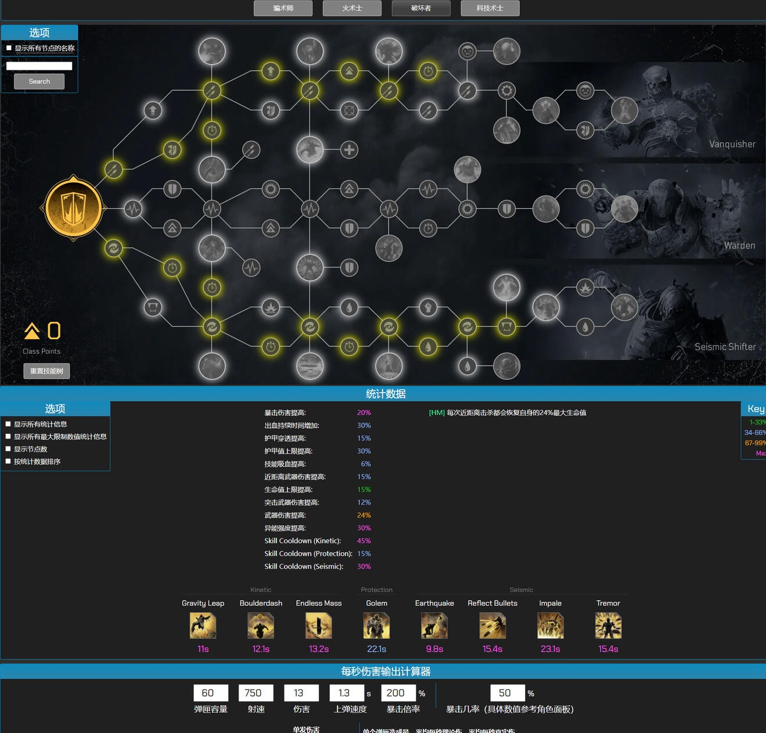The width and height of the screenshot is (766, 733).
Task: Click the Skill Cooldown (Kinetic) 45% row
Action: tap(318, 541)
